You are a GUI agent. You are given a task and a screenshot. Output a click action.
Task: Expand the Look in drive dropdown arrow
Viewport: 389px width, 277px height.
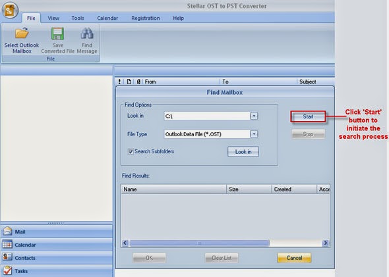pos(254,116)
